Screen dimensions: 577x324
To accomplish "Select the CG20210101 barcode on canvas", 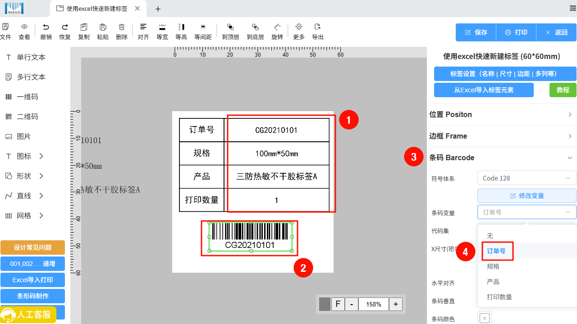I will pos(250,237).
